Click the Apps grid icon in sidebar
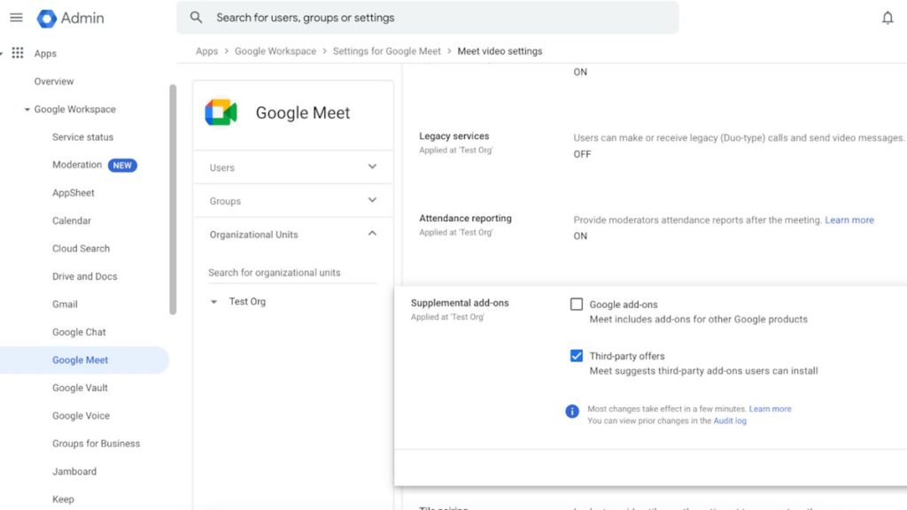Viewport: 907px width, 510px height. 18,53
